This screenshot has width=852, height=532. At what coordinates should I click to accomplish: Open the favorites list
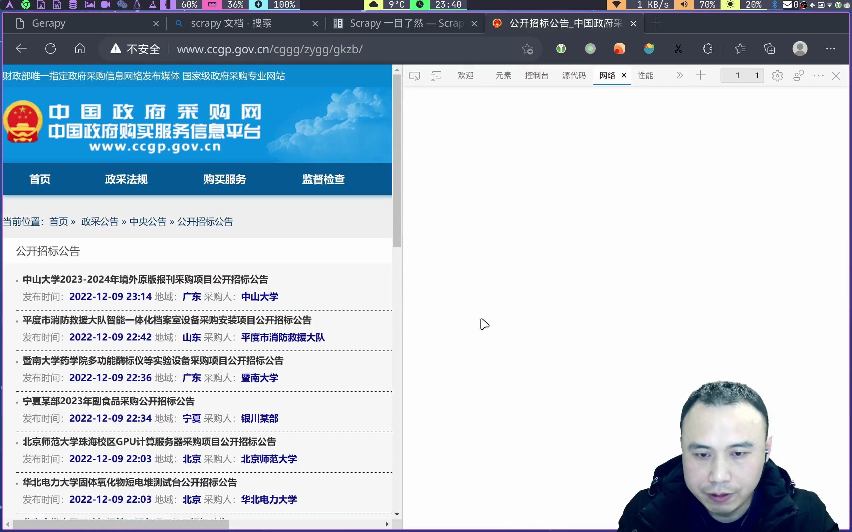tap(740, 49)
